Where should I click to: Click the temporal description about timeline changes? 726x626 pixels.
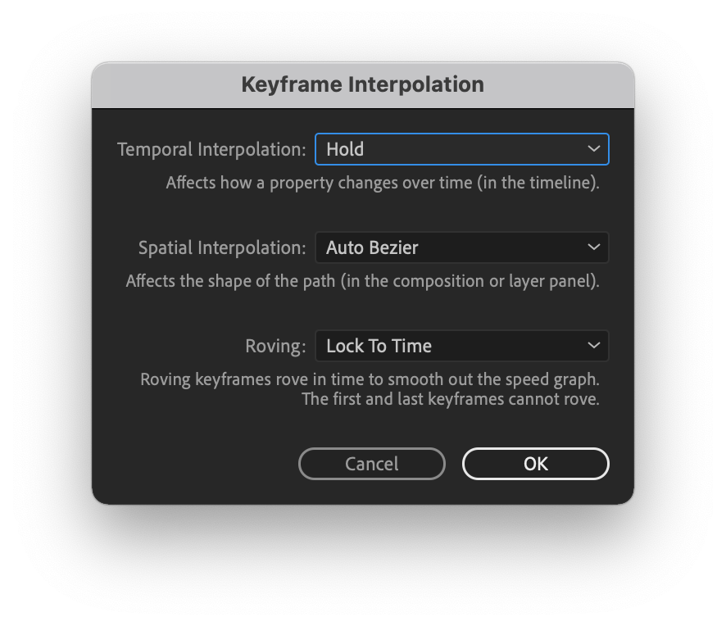(x=383, y=183)
